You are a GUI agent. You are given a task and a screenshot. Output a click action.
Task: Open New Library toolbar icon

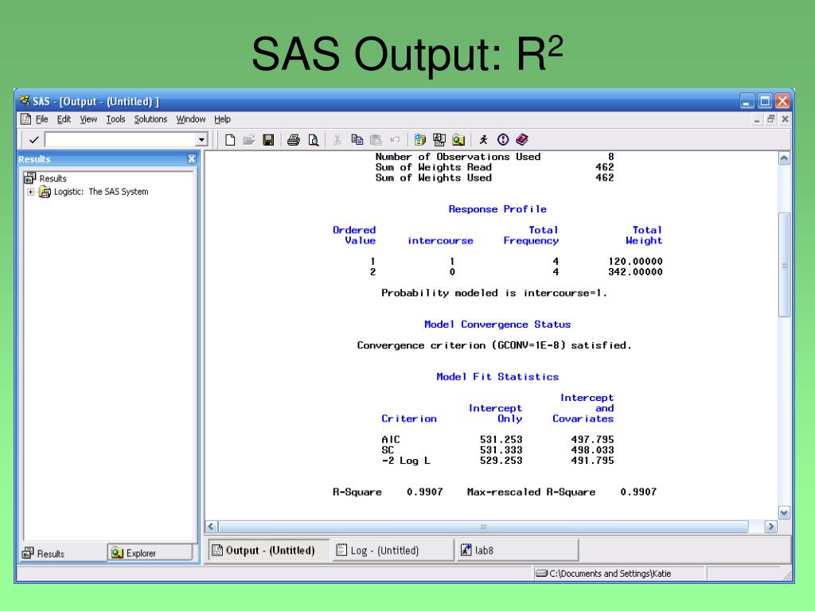[419, 140]
